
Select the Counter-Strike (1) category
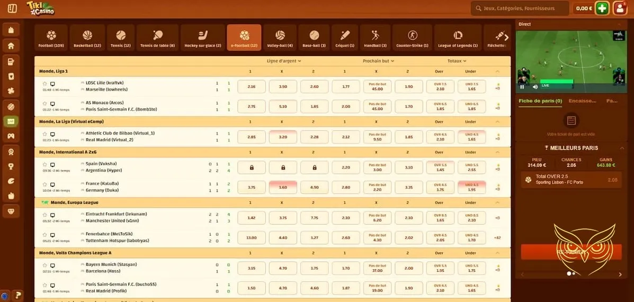[412, 38]
